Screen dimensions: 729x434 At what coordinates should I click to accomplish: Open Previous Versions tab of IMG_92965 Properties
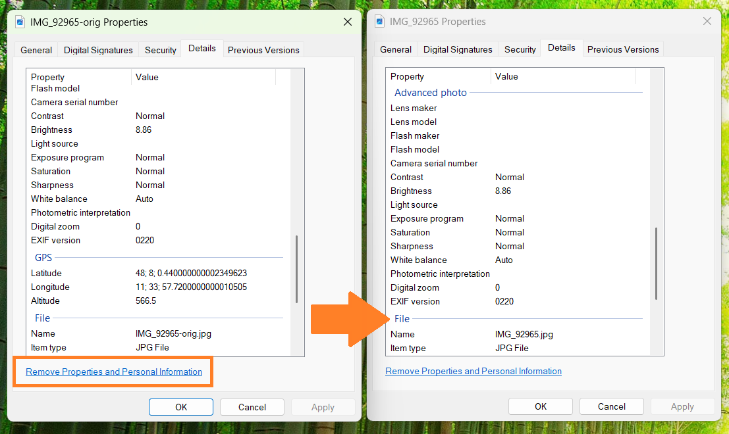coord(622,49)
